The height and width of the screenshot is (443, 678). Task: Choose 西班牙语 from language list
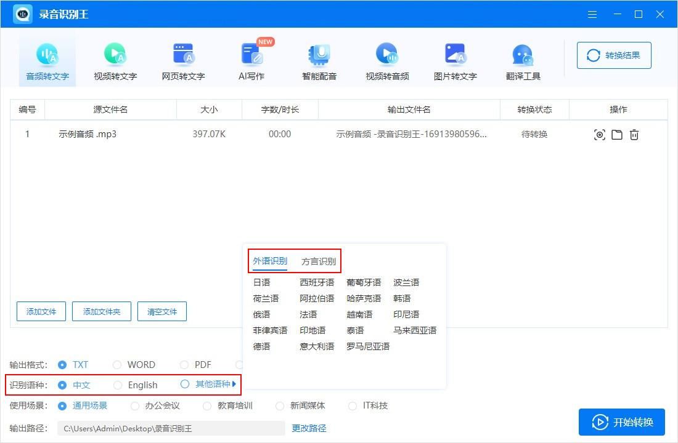click(x=317, y=282)
